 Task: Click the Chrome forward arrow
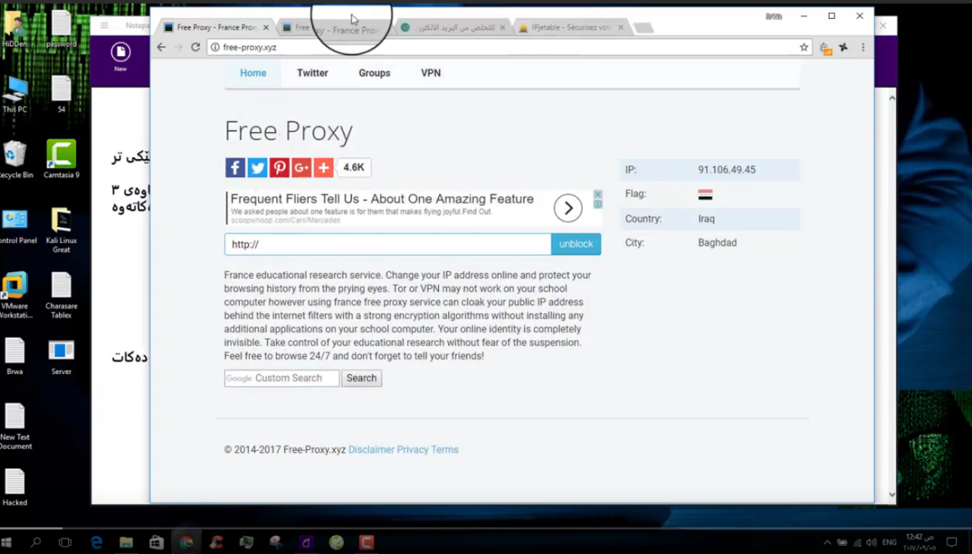click(x=178, y=47)
